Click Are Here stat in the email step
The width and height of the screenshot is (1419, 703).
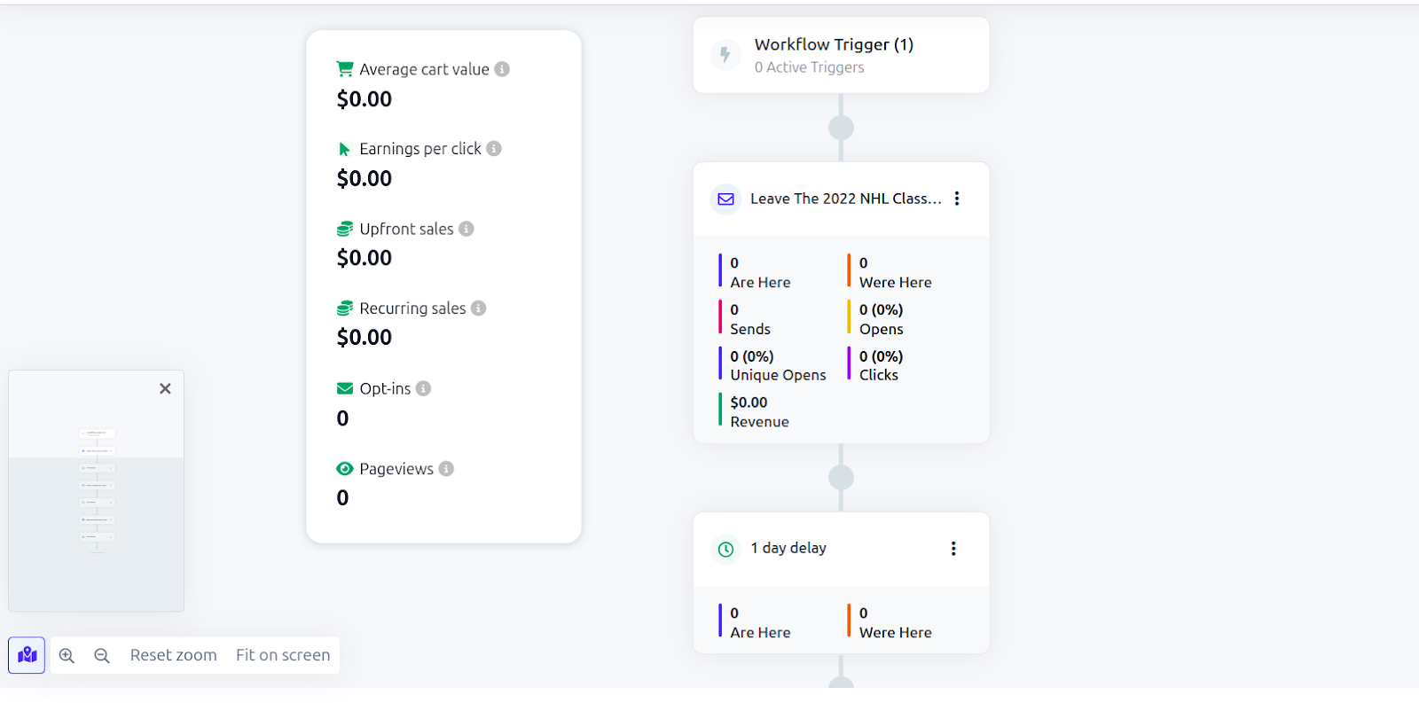click(755, 272)
